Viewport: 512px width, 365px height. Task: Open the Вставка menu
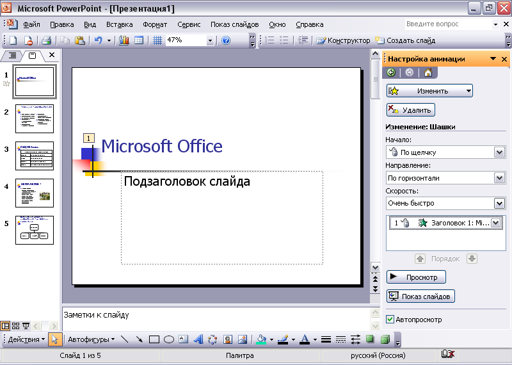pyautogui.click(x=120, y=24)
